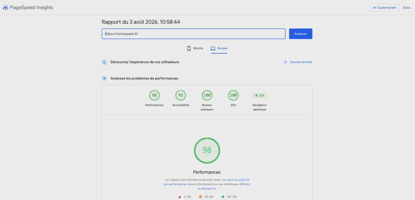Click the performance problems section icon

click(104, 78)
